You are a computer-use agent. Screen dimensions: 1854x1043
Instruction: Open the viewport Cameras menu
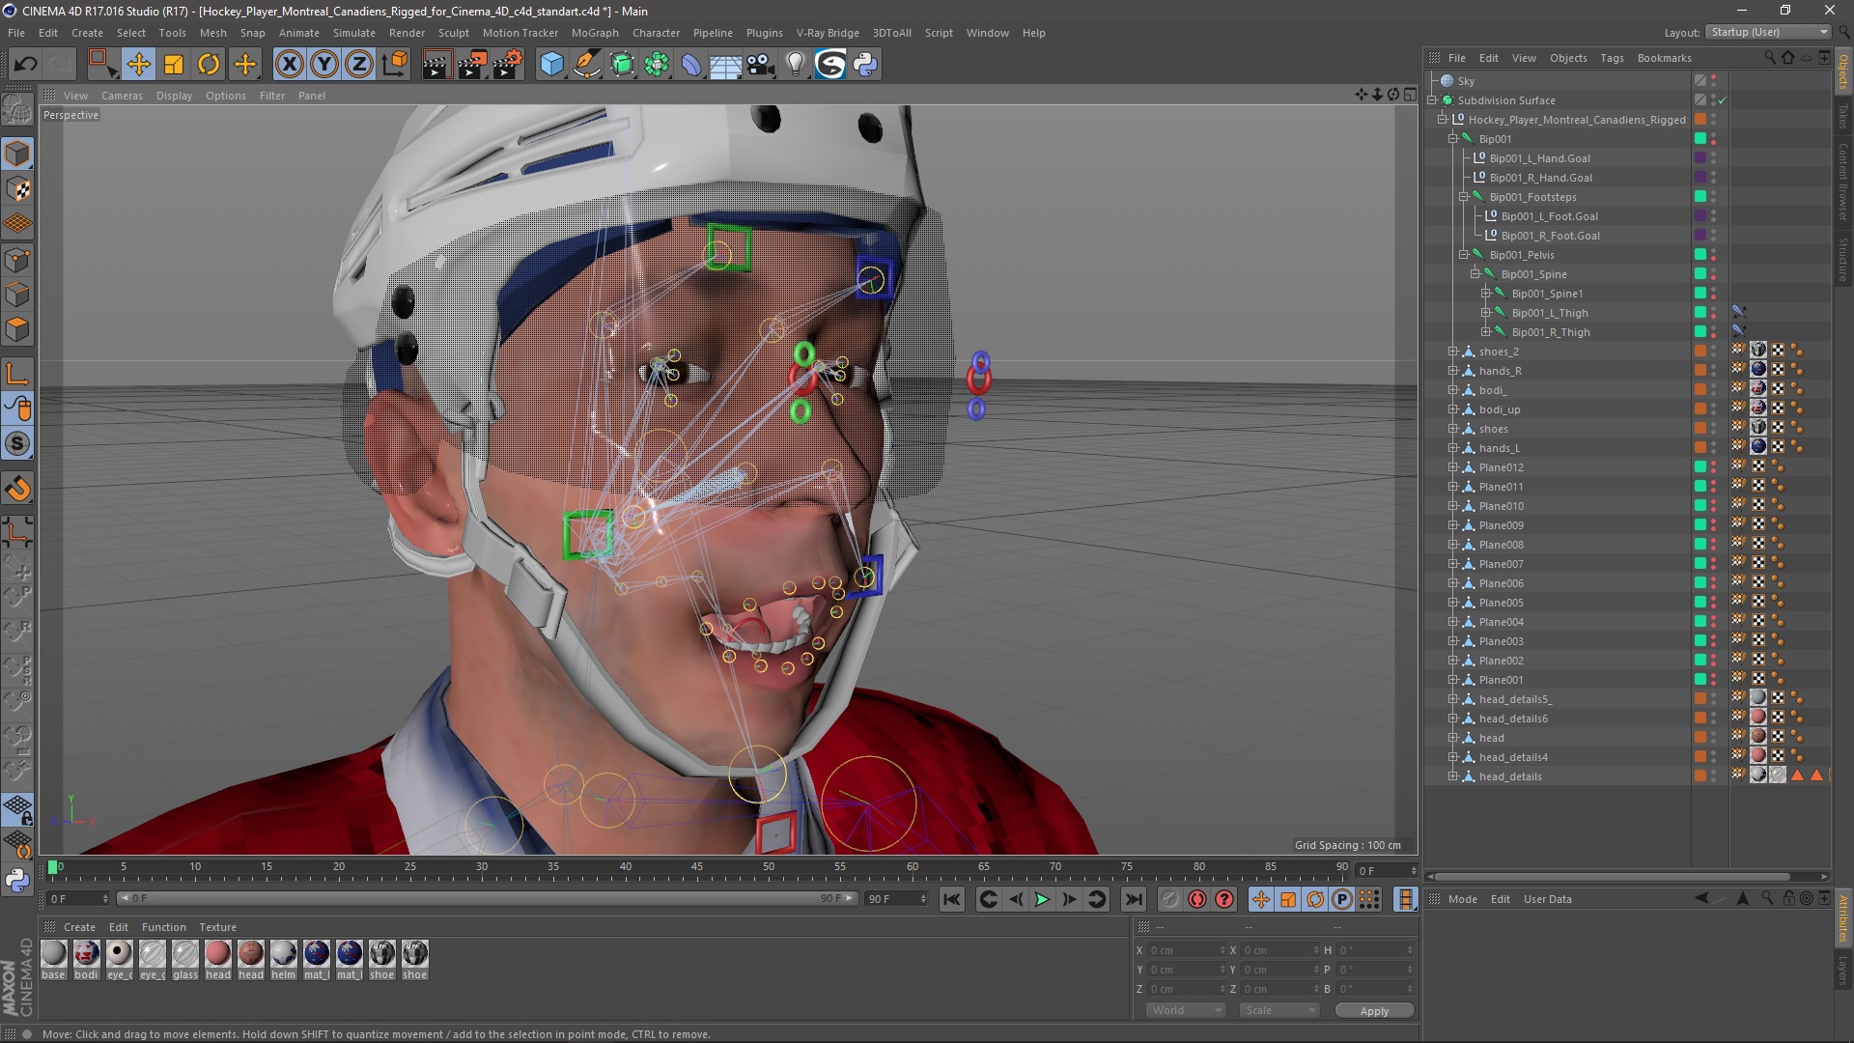tap(122, 96)
